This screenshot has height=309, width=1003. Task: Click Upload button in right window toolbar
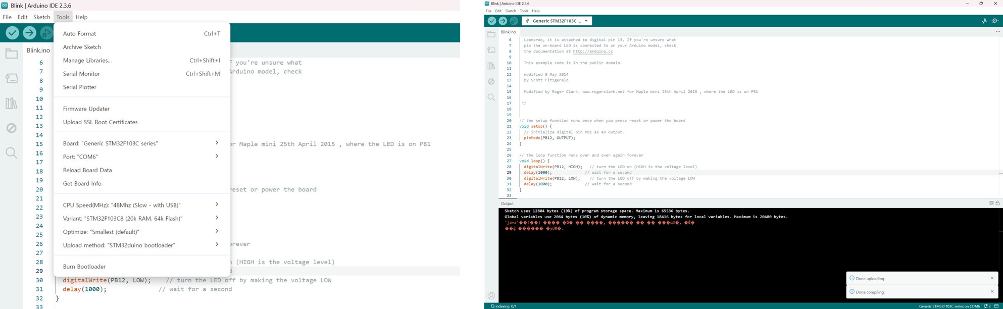point(503,21)
